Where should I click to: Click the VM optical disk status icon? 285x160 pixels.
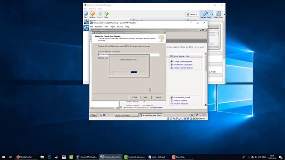(171, 119)
